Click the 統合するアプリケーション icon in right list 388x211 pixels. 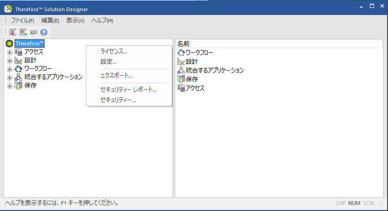pos(181,70)
